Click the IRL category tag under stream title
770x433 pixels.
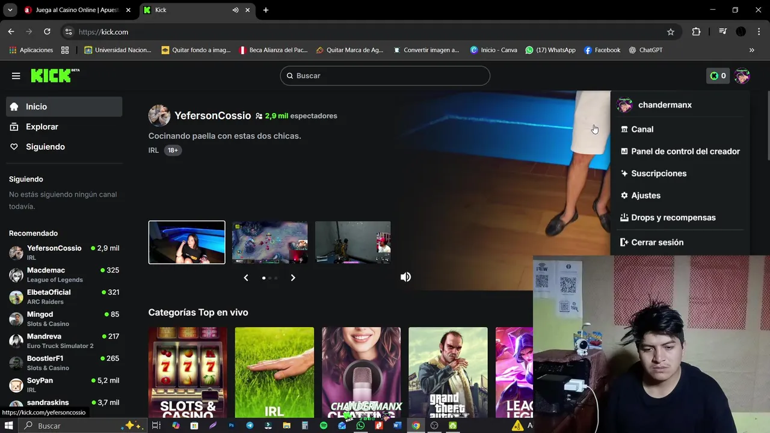click(x=153, y=150)
